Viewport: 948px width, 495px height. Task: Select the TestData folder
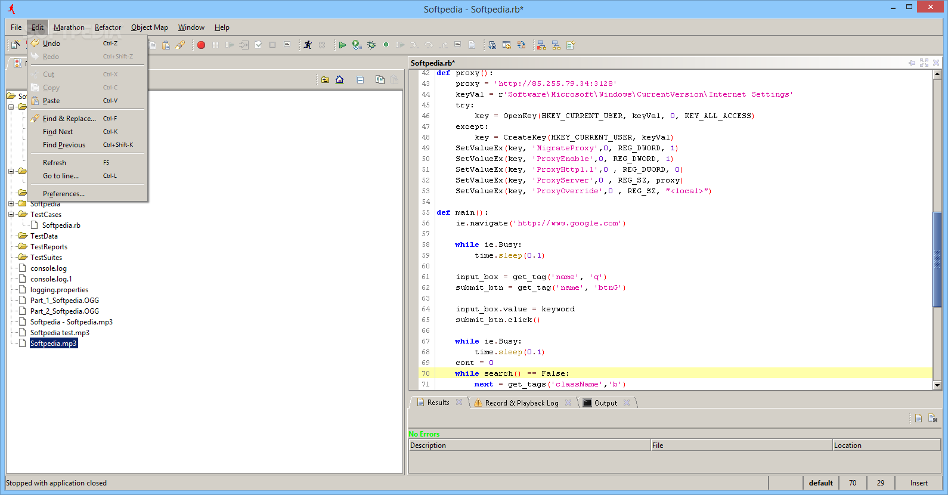[x=44, y=236]
